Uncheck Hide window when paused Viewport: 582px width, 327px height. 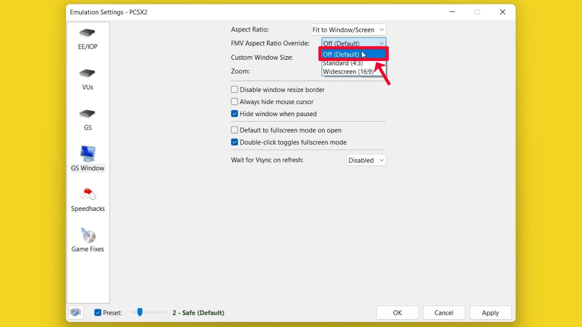click(x=235, y=114)
